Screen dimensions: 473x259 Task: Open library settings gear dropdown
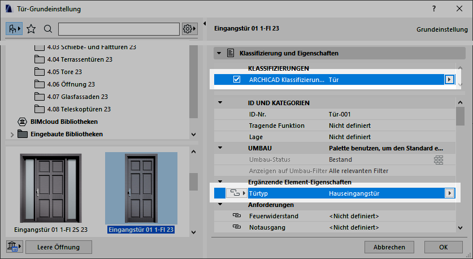click(188, 28)
